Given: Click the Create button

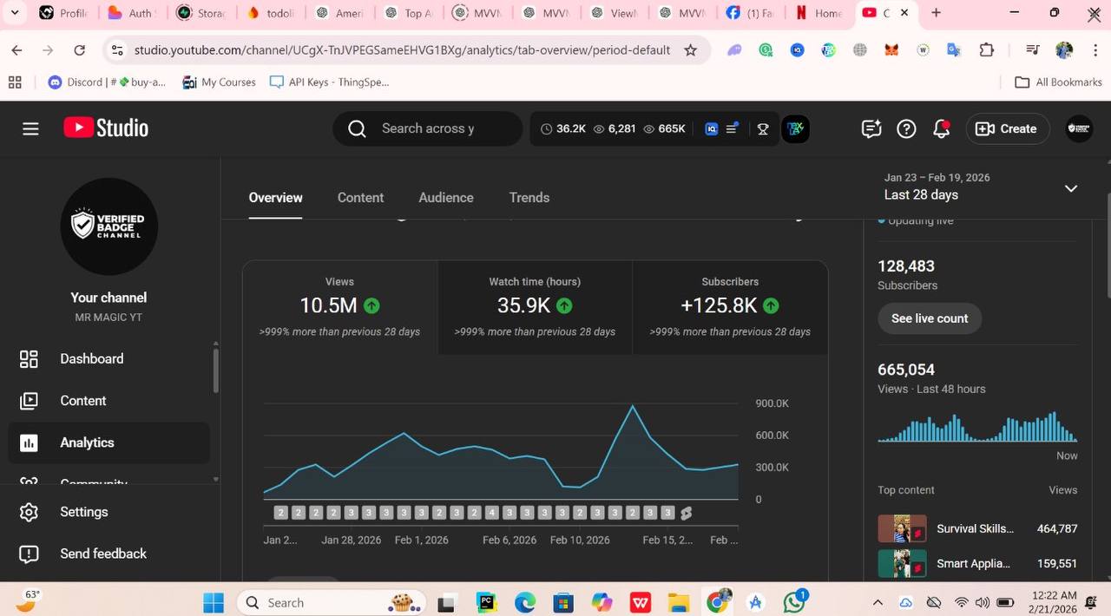Looking at the screenshot, I should 1007,128.
